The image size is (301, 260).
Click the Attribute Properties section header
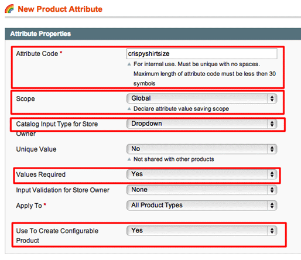point(153,34)
